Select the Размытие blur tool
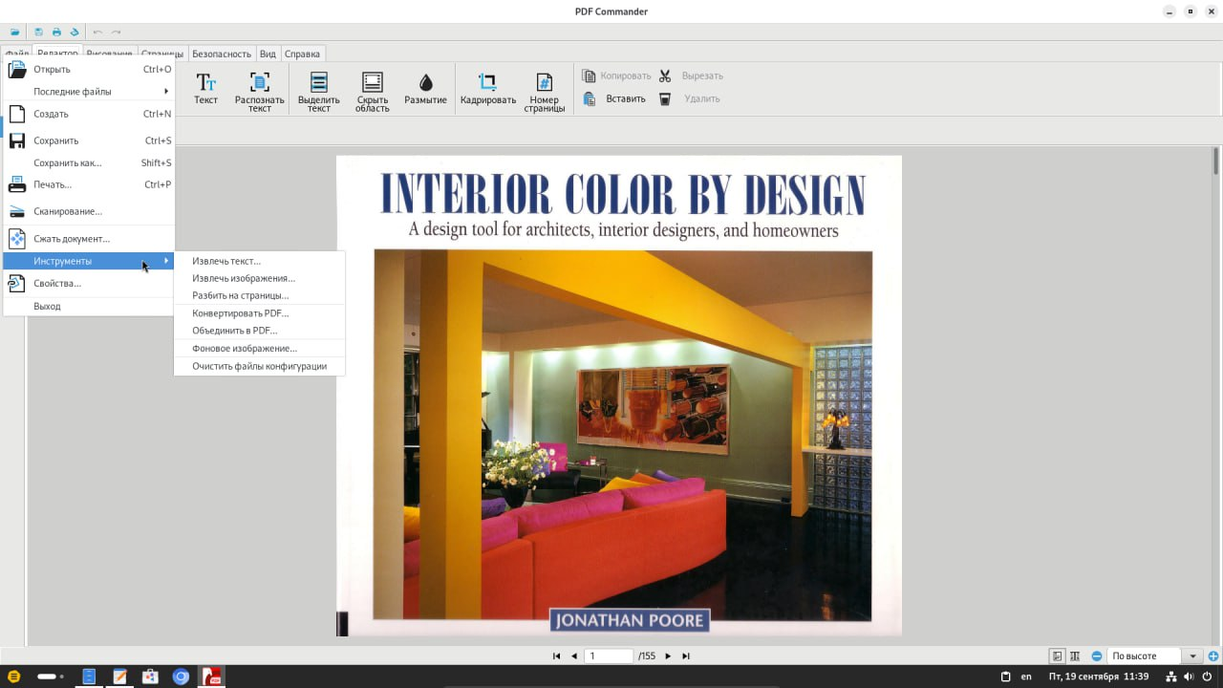This screenshot has width=1223, height=688. pos(425,88)
